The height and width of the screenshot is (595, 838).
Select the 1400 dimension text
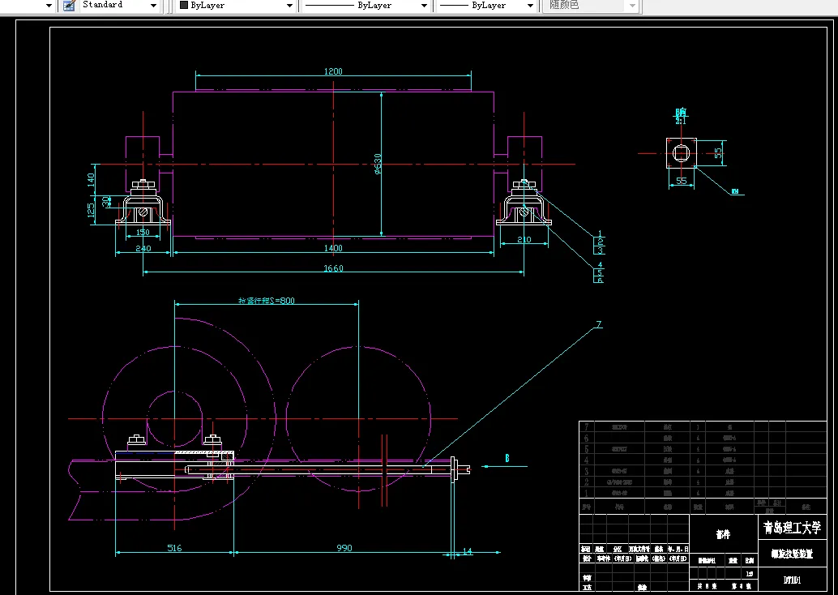[333, 248]
